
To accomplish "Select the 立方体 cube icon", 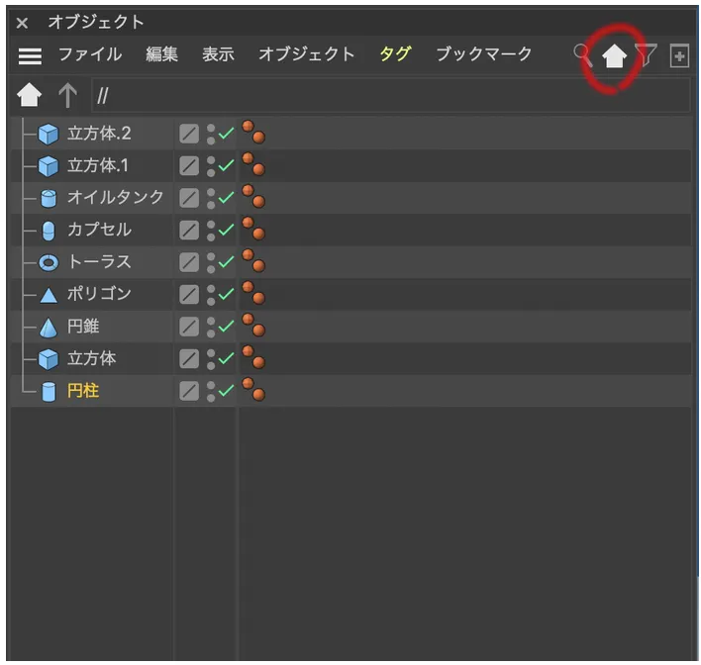I will tap(48, 359).
